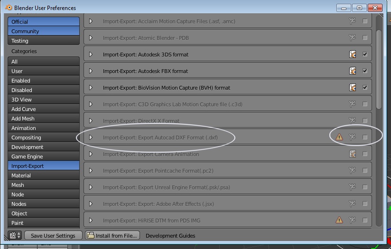Expand the BioVision Motion Capture addon details
The image size is (391, 249).
point(91,87)
